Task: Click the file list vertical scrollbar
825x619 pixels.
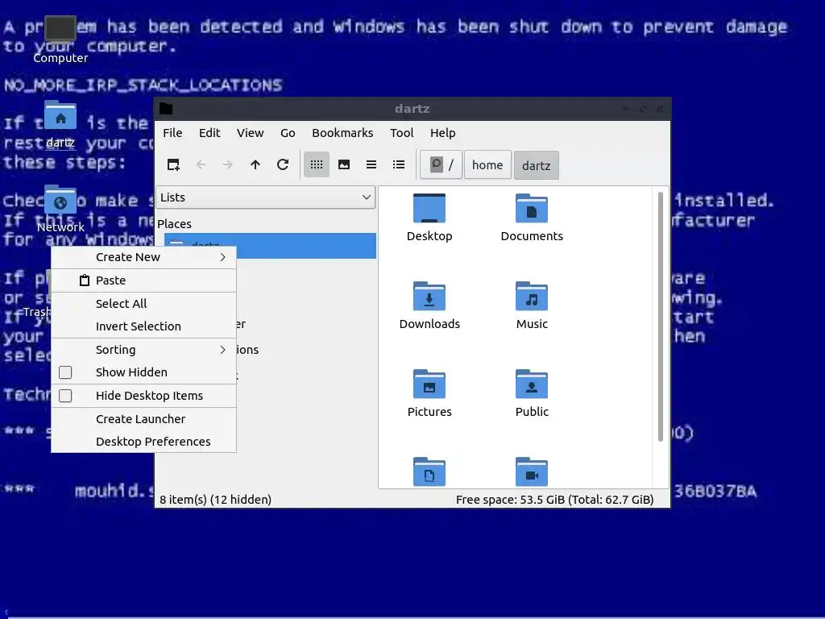Action: [x=661, y=316]
